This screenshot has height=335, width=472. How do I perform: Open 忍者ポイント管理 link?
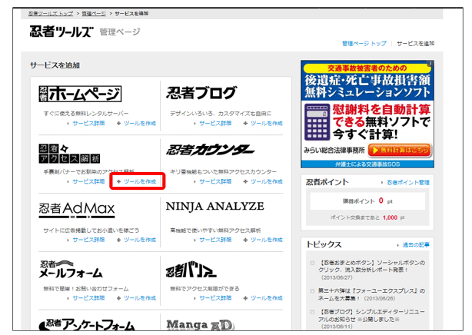(408, 182)
